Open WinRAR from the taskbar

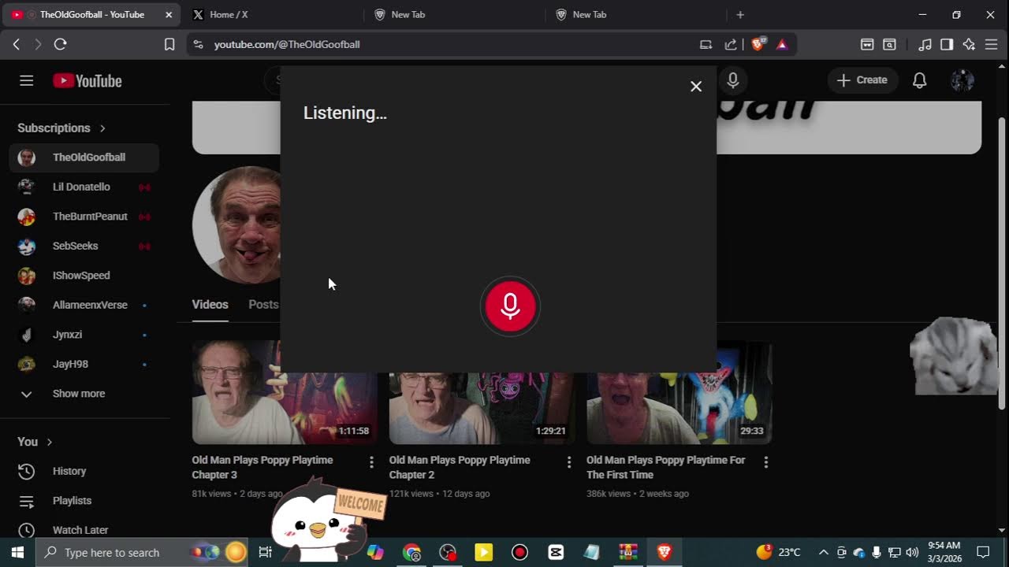(x=628, y=552)
